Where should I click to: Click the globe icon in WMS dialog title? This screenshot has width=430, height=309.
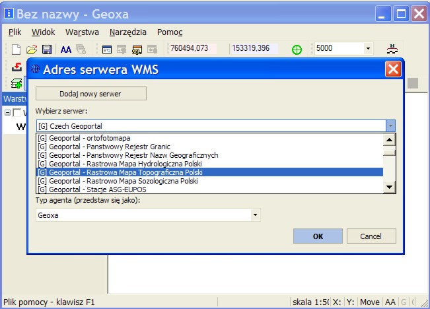pos(35,69)
